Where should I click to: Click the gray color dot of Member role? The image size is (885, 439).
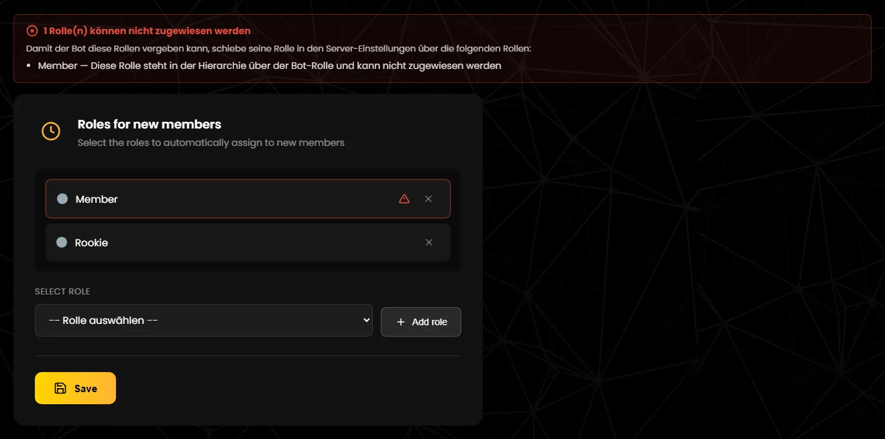62,199
